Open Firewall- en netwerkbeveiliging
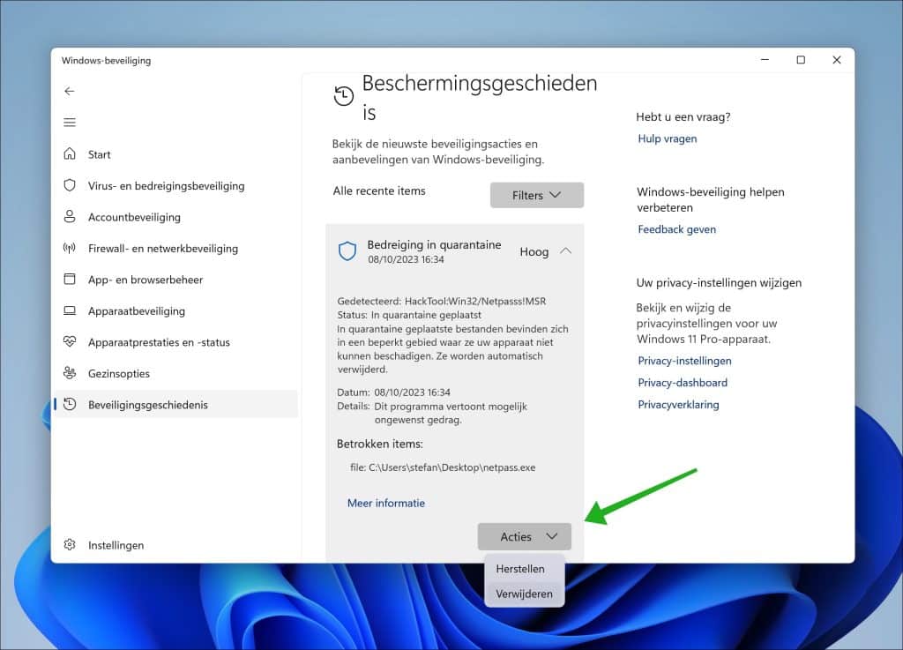This screenshot has height=650, width=903. pos(163,249)
